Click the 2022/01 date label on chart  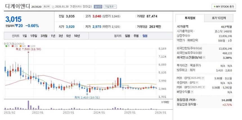tap(38, 112)
